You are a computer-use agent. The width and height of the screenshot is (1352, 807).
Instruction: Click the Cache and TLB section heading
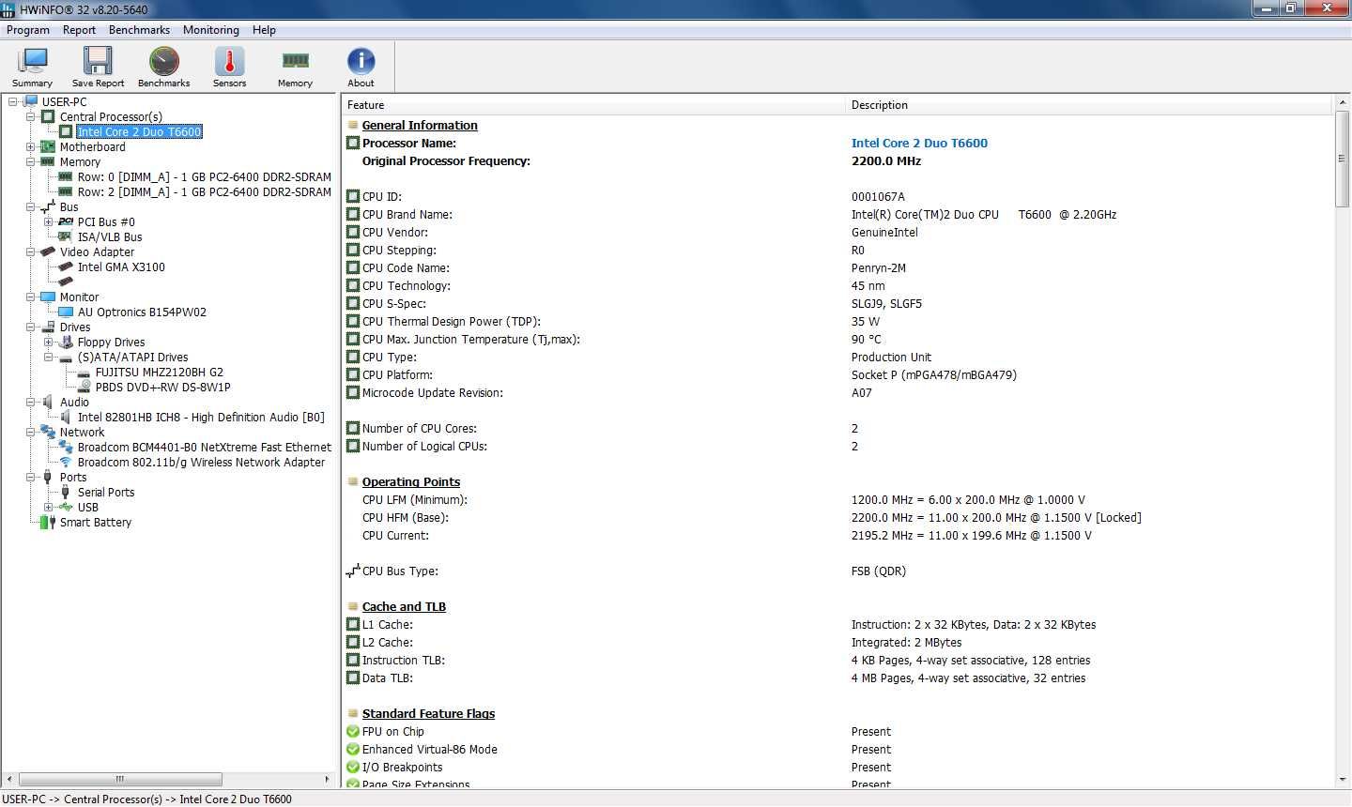click(404, 606)
